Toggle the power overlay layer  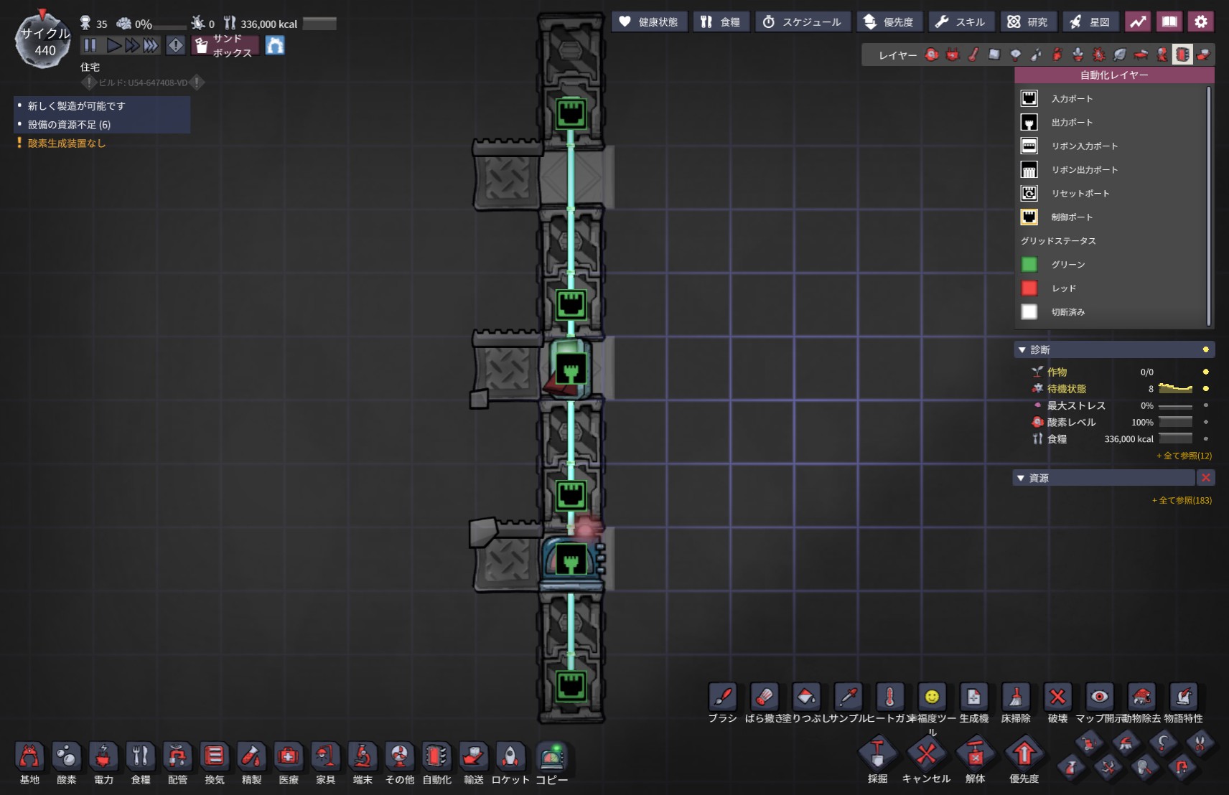click(x=953, y=55)
